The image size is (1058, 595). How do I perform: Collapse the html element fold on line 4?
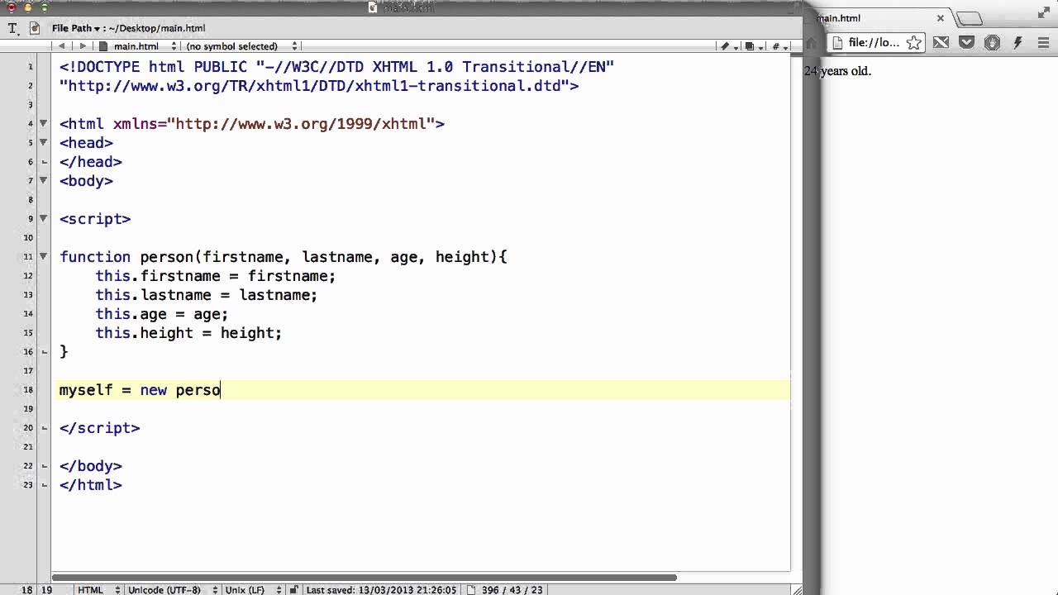point(44,124)
